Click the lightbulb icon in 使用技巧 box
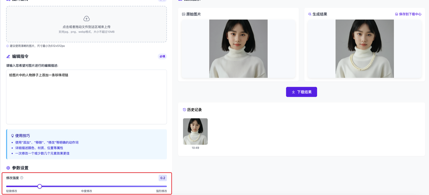This screenshot has height=195, width=429. pos(12,136)
